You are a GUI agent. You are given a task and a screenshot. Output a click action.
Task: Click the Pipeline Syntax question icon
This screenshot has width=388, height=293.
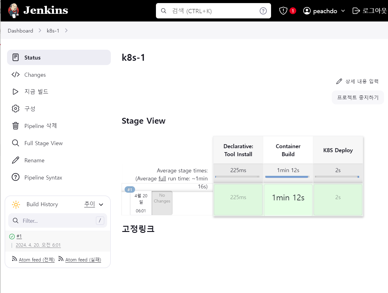(16, 177)
